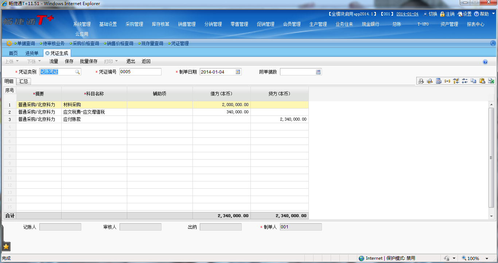
Task: Open the calendar picker for 制单日期
Action: [238, 72]
